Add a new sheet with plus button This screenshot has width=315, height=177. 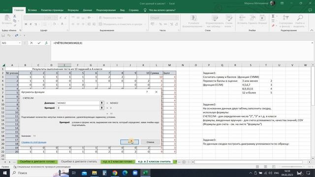coord(184,162)
